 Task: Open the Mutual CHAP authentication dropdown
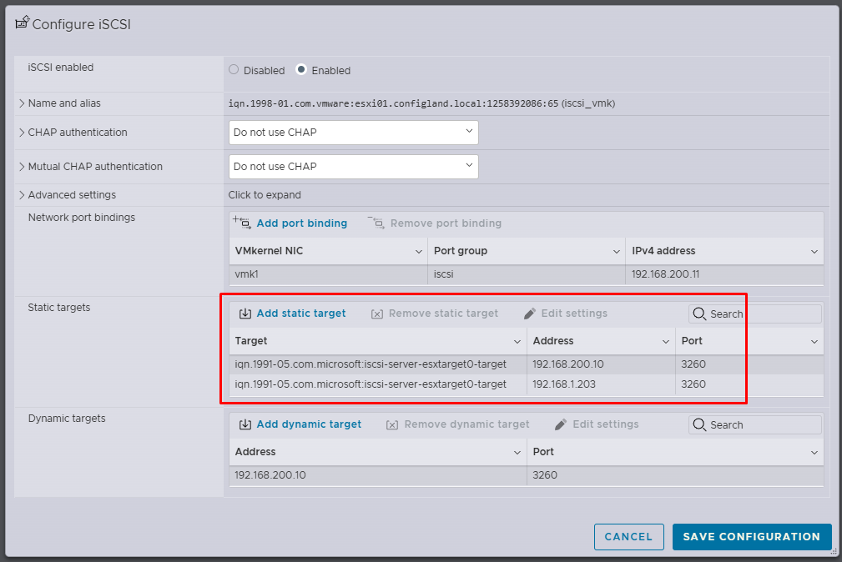tap(353, 166)
